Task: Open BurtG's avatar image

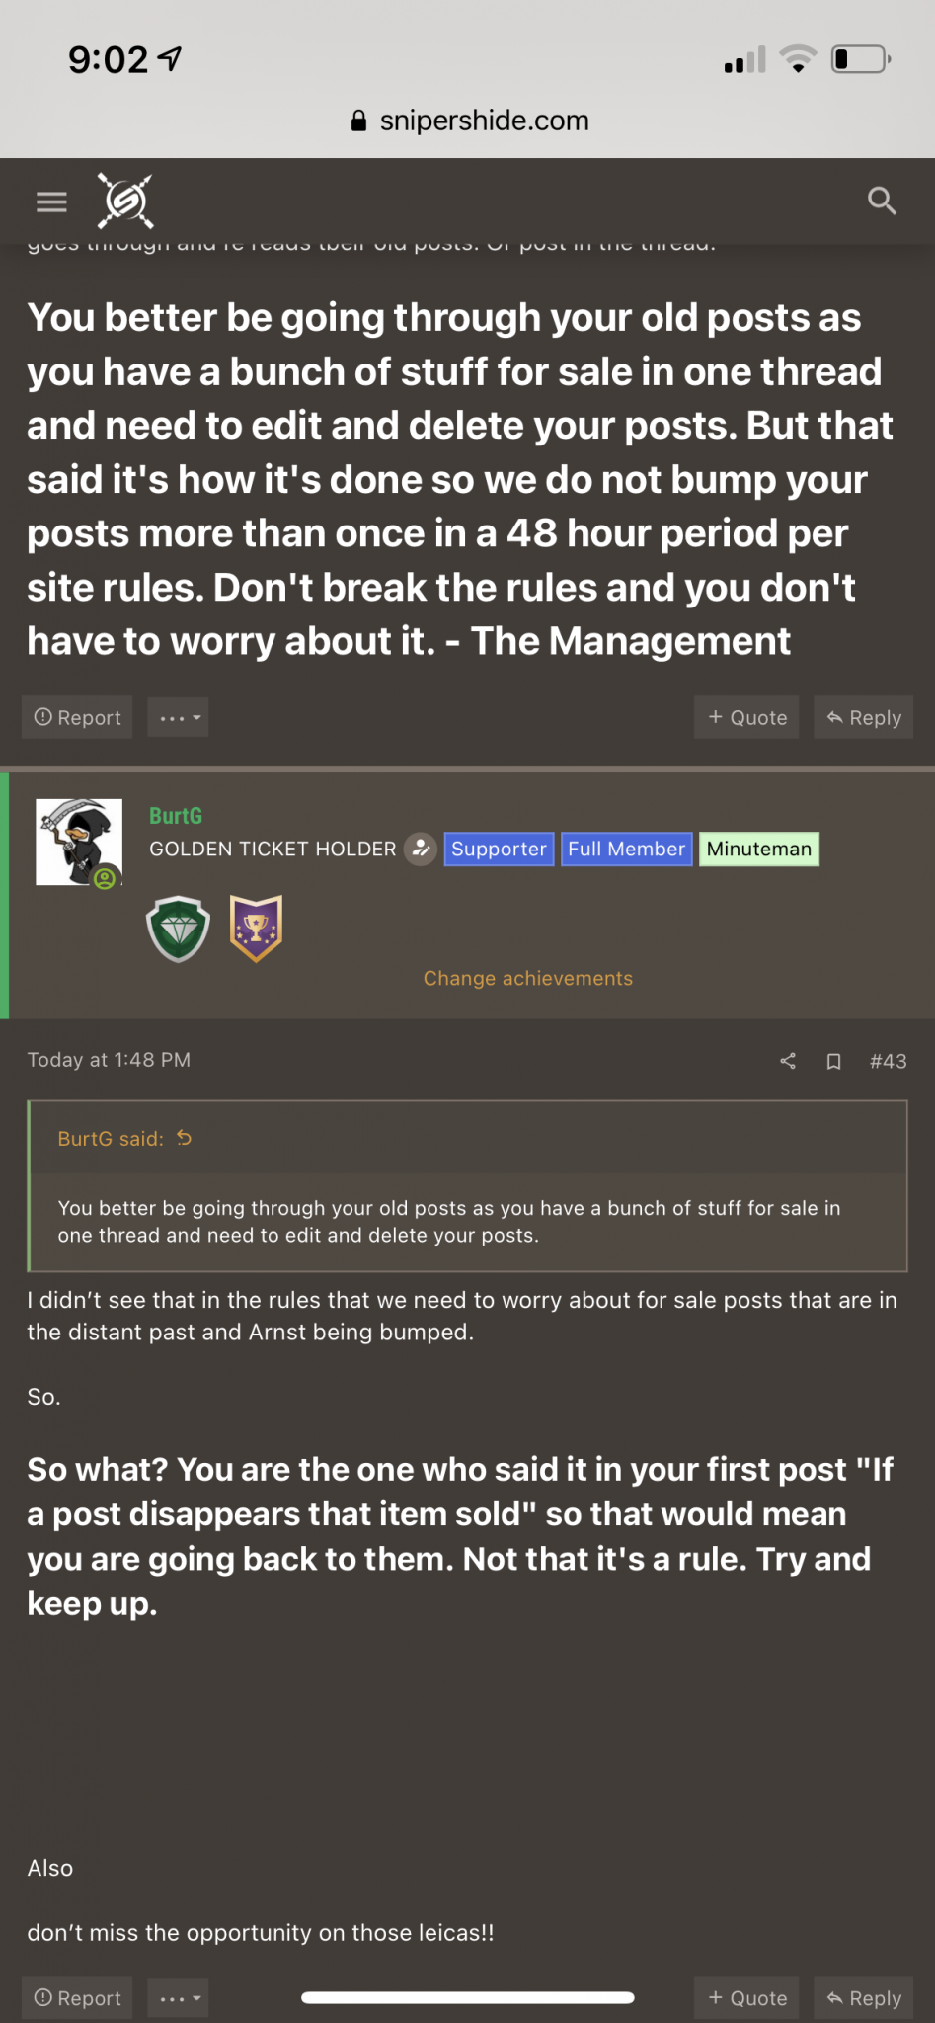Action: [79, 843]
